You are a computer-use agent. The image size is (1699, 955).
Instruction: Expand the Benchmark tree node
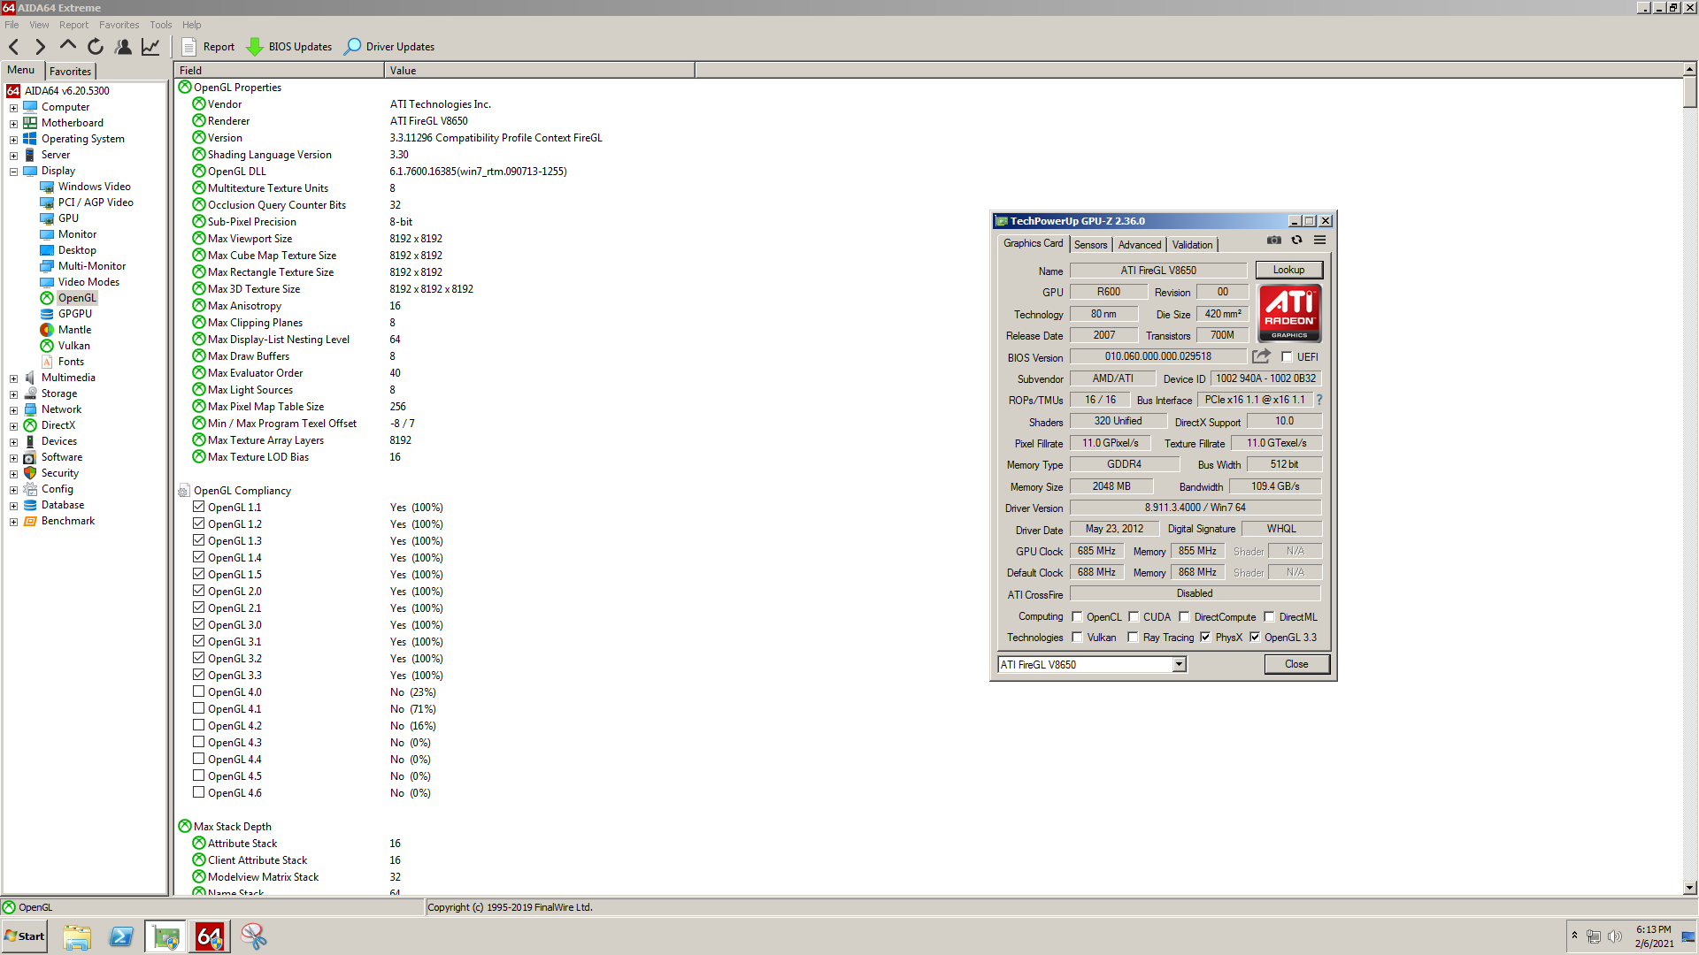coord(13,522)
